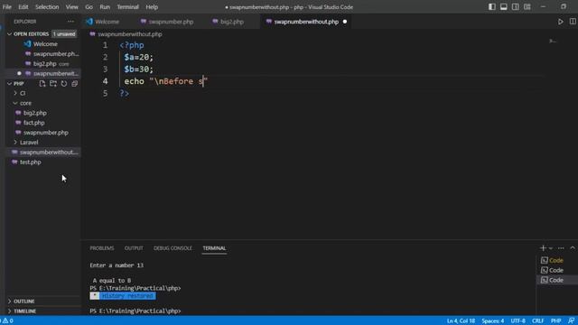Image resolution: width=578 pixels, height=325 pixels.
Task: Click Spaces: 4 indentation setting
Action: pos(492,321)
